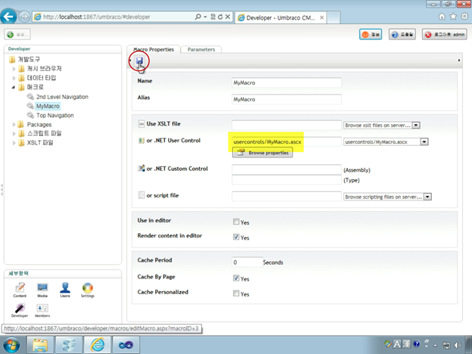The height and width of the screenshot is (354, 472).
Task: Click the logout admin button
Action: [445, 35]
